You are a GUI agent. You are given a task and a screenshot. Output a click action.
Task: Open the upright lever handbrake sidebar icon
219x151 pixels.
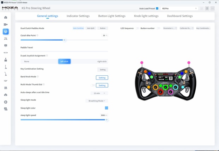(6, 67)
